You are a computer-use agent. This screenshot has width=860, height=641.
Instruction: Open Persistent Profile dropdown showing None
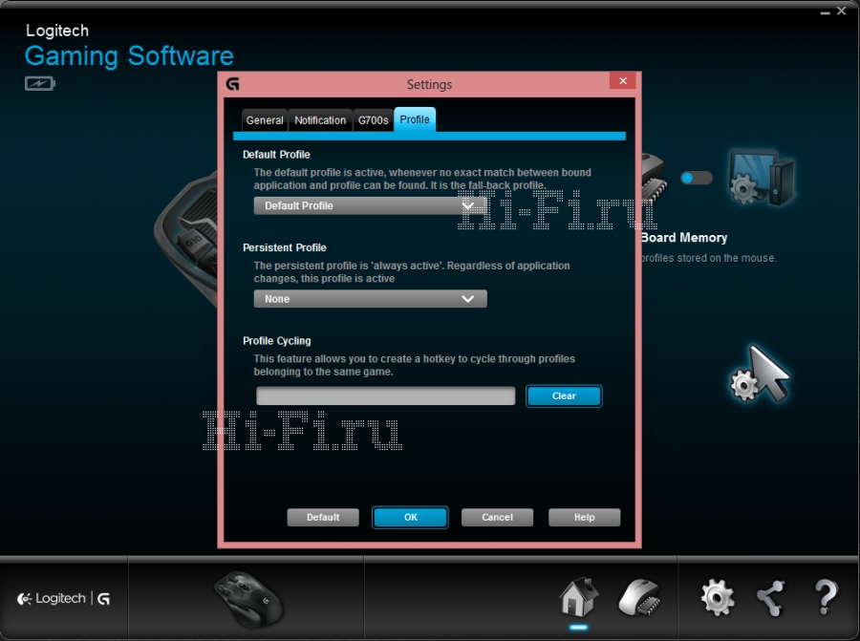click(370, 299)
